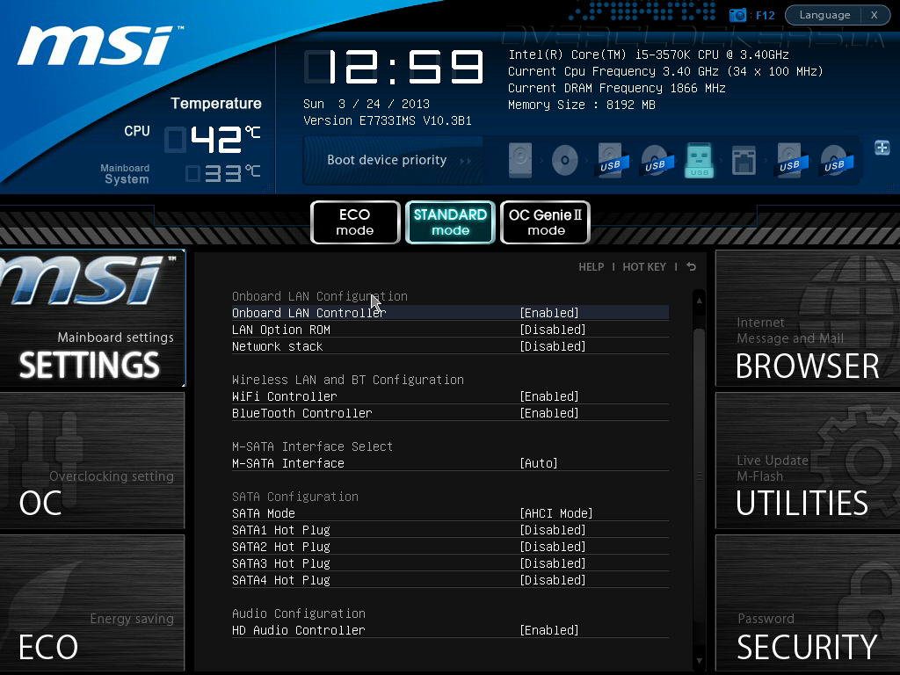Image resolution: width=900 pixels, height=675 pixels.
Task: Click the M-SATA Interface Select heading
Action: tap(312, 446)
